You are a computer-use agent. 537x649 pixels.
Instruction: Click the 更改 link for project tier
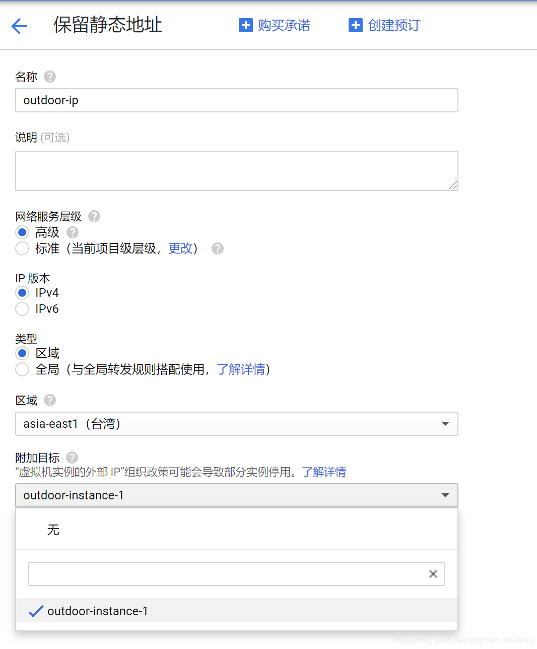pyautogui.click(x=180, y=248)
